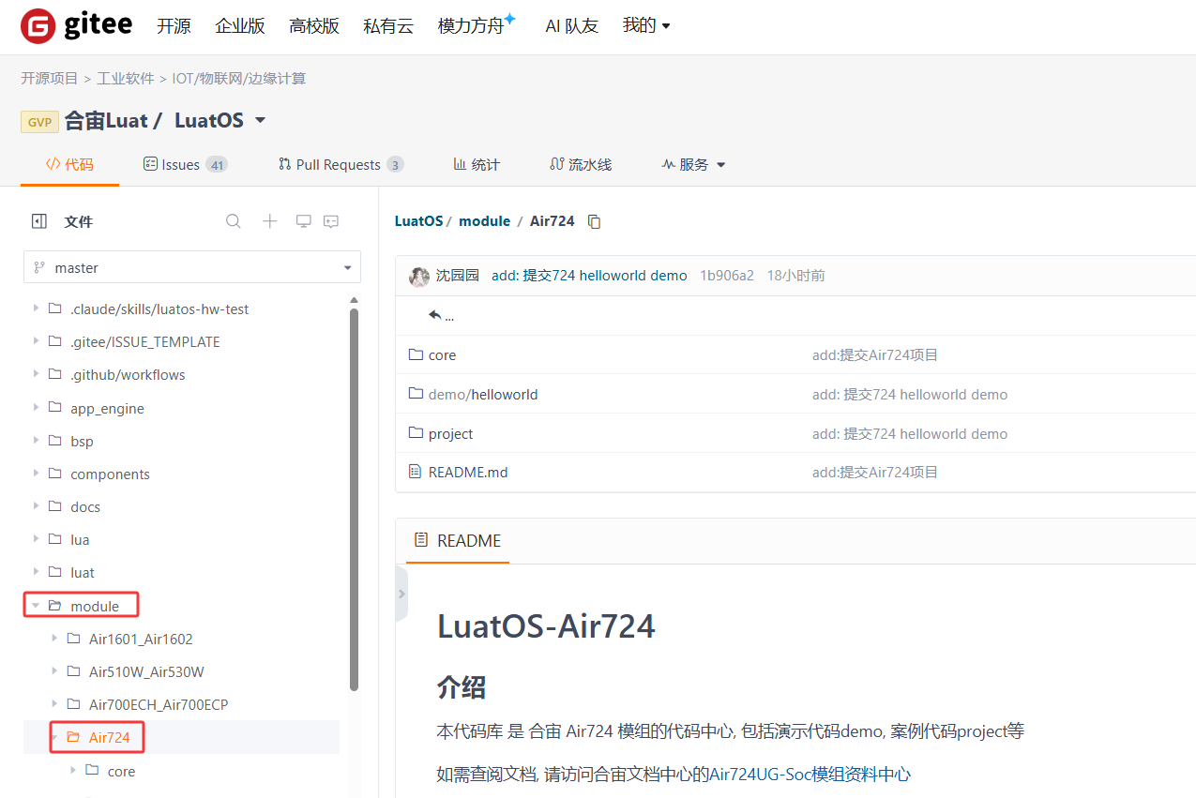This screenshot has height=798, width=1196.
Task: Open the Web IDE monitor icon
Action: point(303,221)
